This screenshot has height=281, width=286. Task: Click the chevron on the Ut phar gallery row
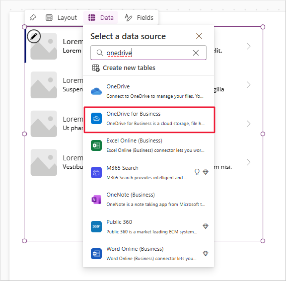[248, 124]
